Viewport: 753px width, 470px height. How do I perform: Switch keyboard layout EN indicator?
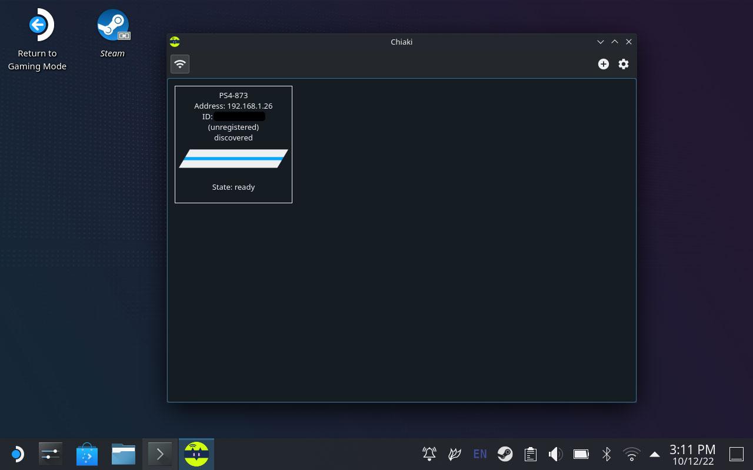[x=480, y=454]
